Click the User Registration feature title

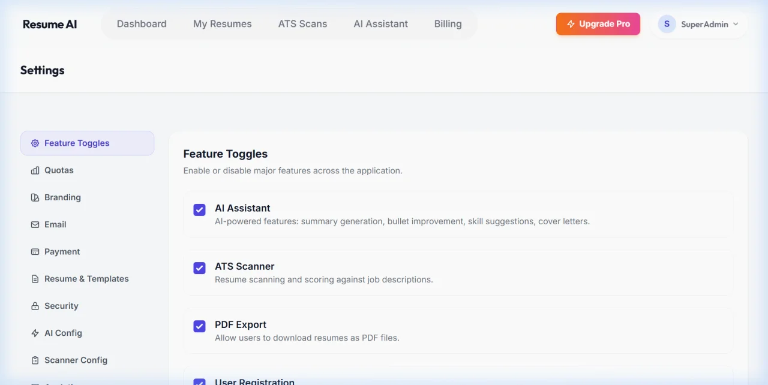(x=255, y=381)
